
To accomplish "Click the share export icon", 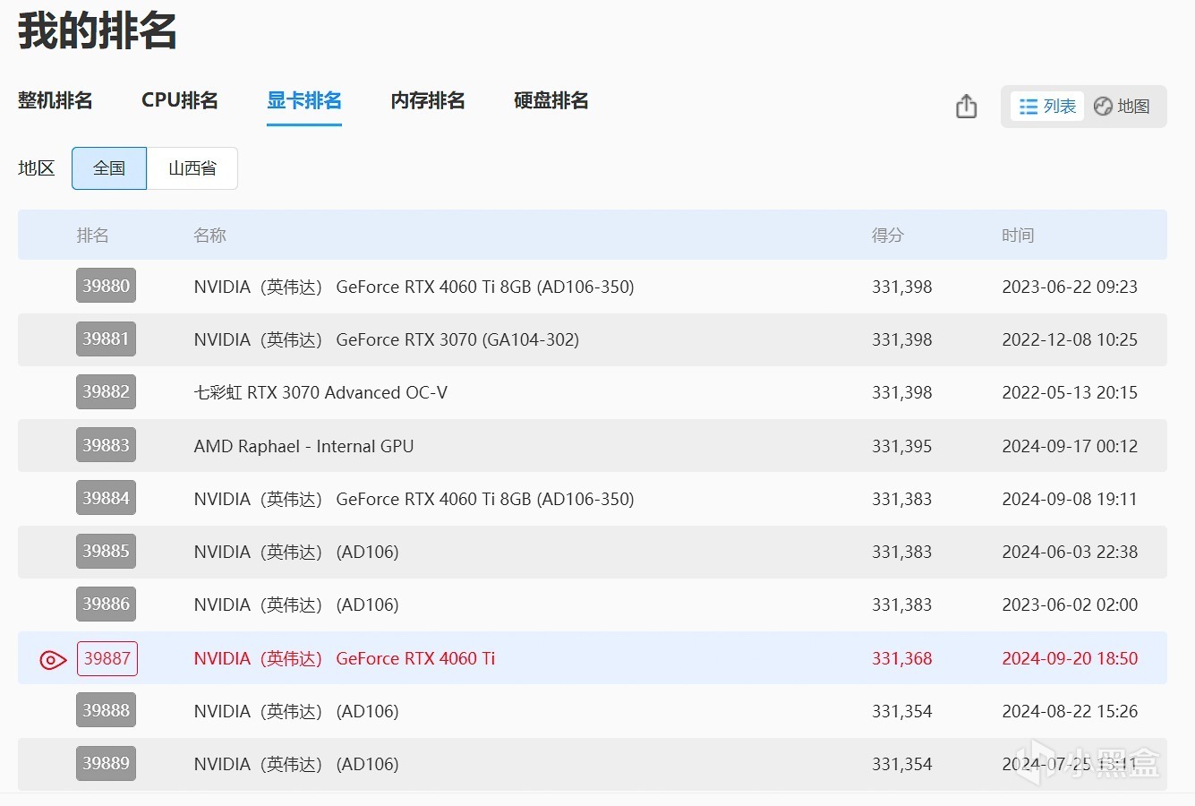I will (966, 107).
